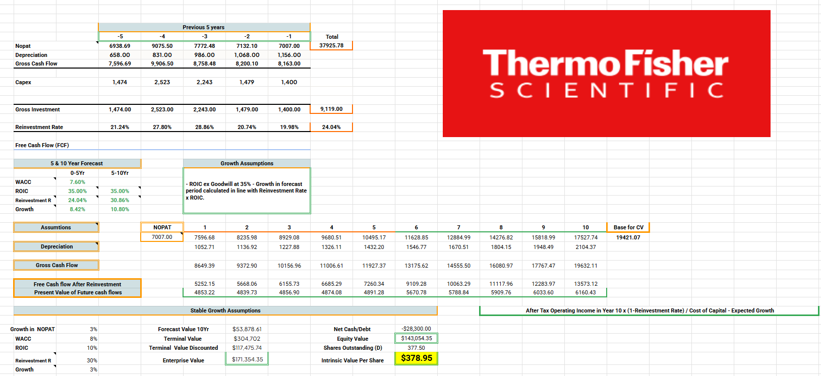Click the Growth in NOPAT 3% value

pos(93,329)
